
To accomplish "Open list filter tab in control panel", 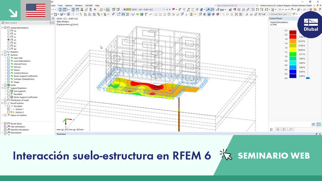I will pyautogui.click(x=284, y=129).
